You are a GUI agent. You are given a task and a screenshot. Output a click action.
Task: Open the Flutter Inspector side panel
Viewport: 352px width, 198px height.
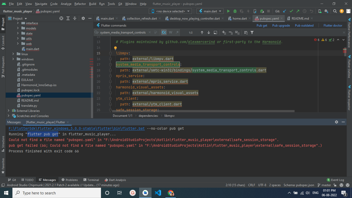point(350,100)
